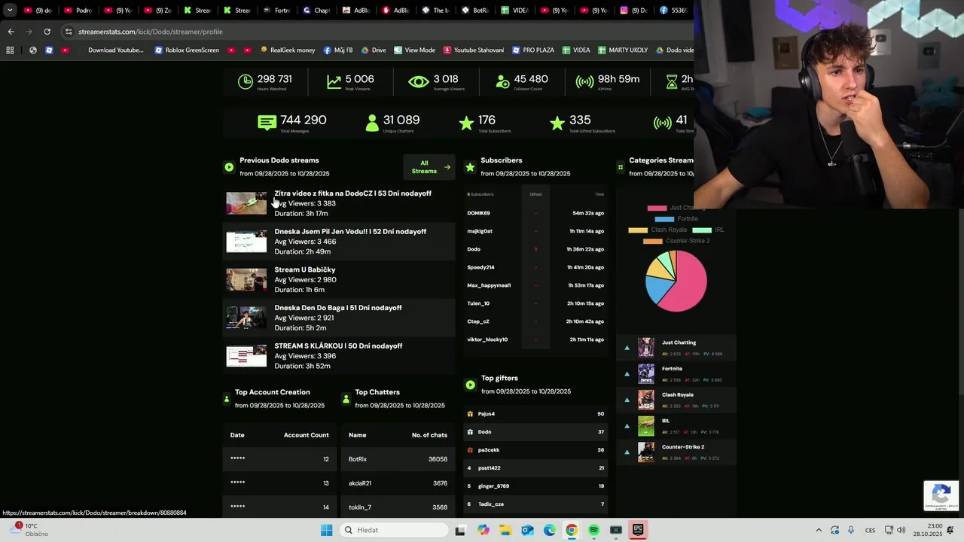Click the browser back arrow
The height and width of the screenshot is (542, 964).
click(11, 32)
